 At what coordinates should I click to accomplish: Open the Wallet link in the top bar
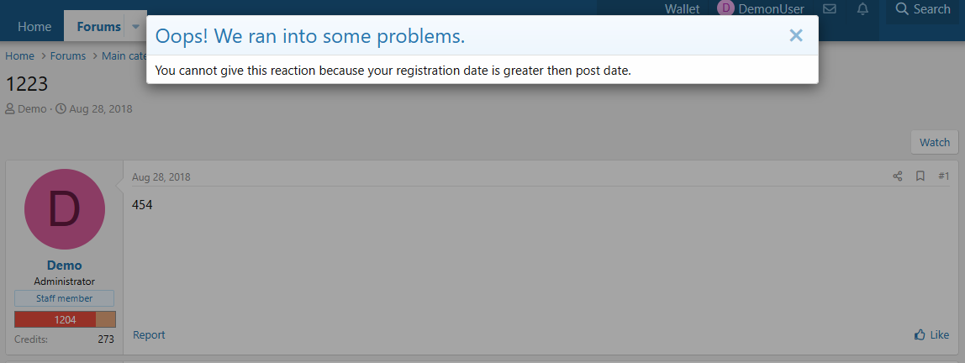[x=682, y=9]
